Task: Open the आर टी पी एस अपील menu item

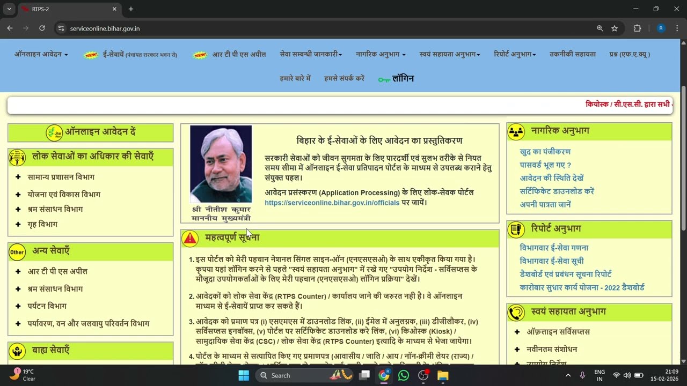Action: coord(239,54)
